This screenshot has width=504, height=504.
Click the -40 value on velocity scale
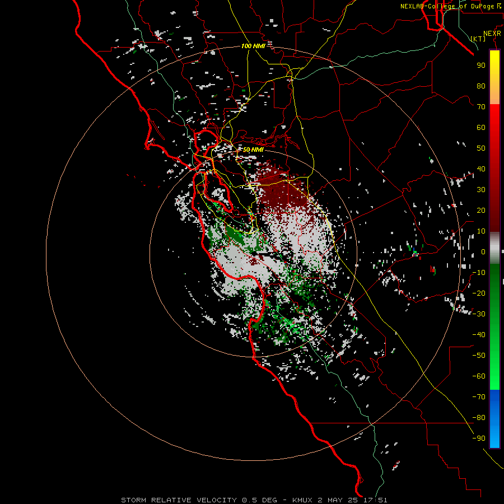coord(479,335)
